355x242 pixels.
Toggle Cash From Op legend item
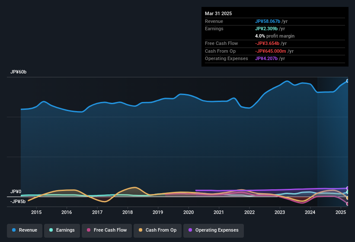click(157, 230)
